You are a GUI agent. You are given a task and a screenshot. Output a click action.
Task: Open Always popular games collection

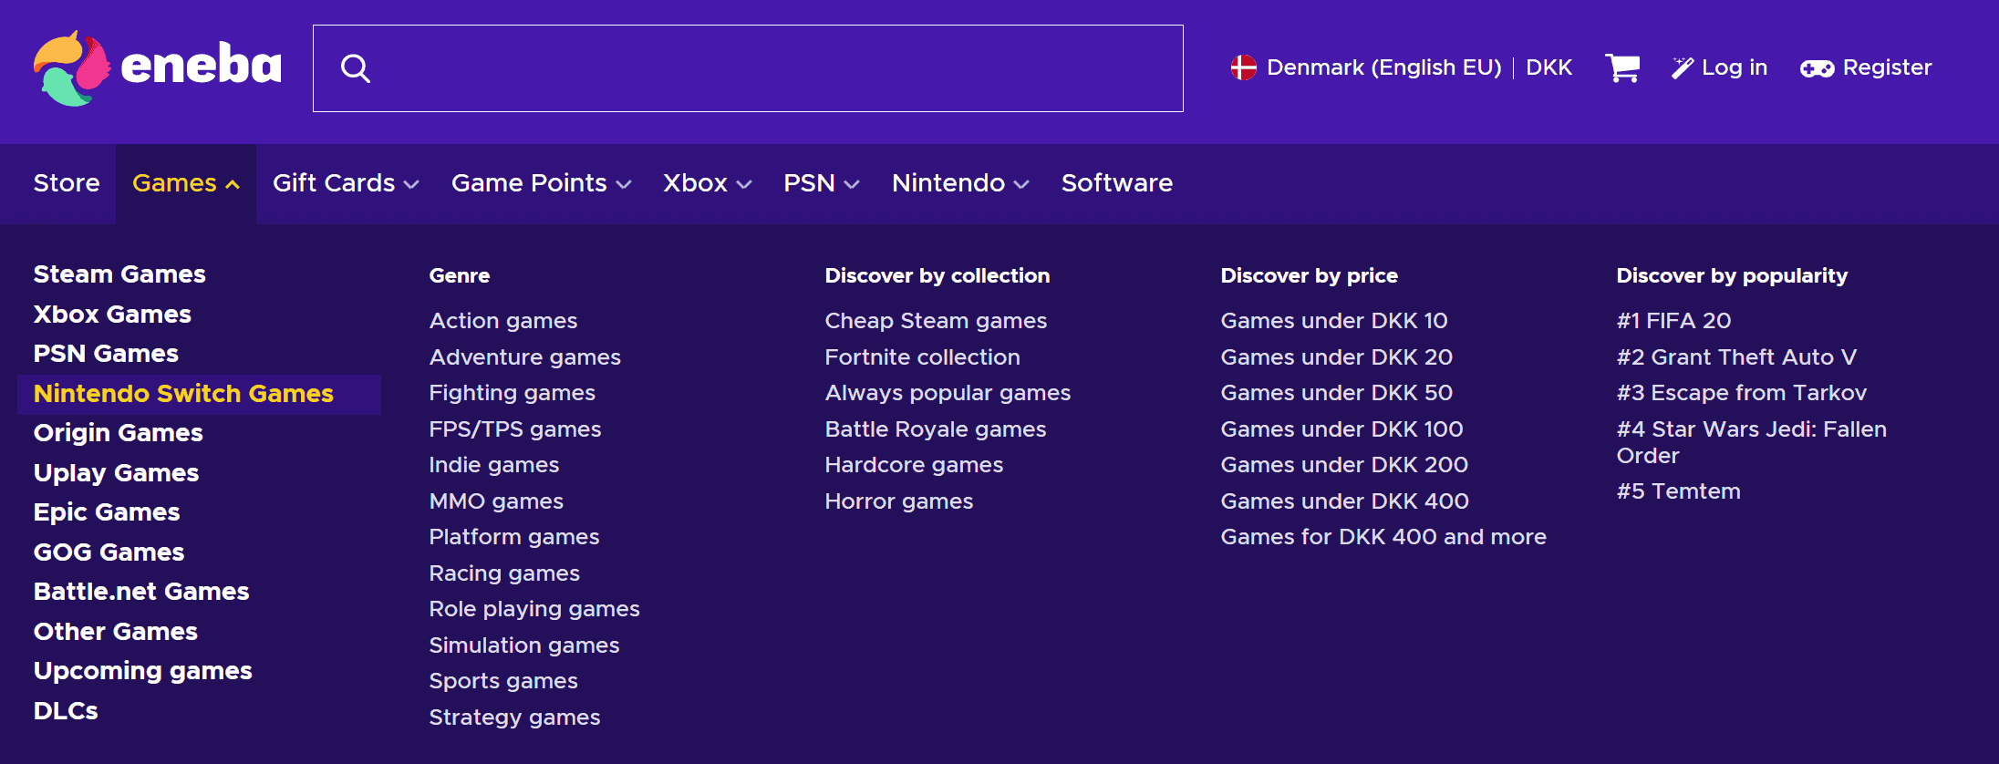pyautogui.click(x=948, y=393)
